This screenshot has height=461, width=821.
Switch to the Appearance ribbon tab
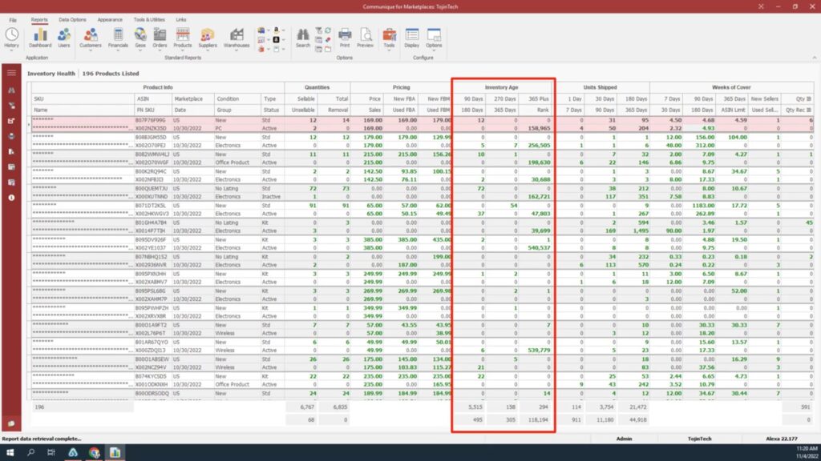point(110,19)
